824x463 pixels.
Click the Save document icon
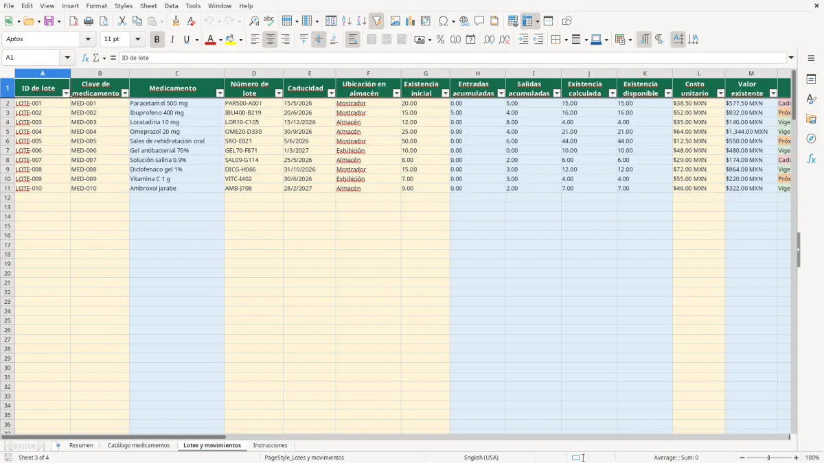point(49,21)
